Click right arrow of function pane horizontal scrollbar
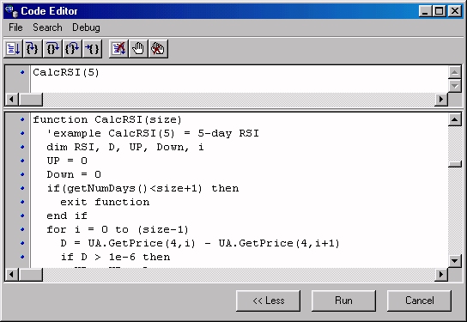Viewport: 467px width, 322px height. (x=441, y=274)
